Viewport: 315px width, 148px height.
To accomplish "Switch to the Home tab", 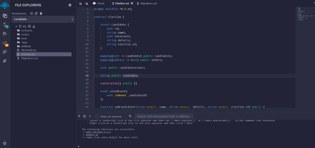I will (x=98, y=4).
